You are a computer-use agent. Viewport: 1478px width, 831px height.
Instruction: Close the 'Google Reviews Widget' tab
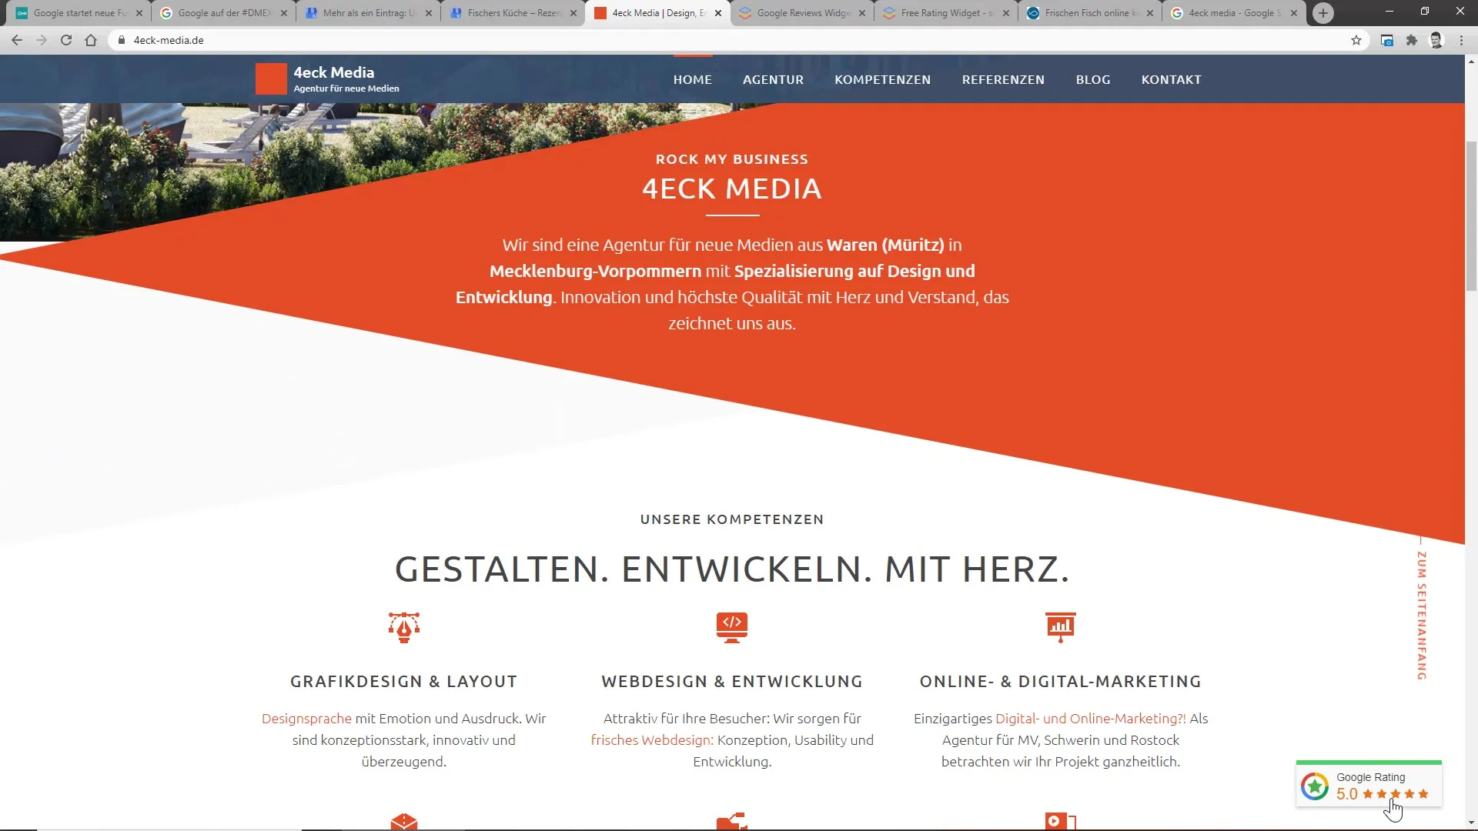862,13
